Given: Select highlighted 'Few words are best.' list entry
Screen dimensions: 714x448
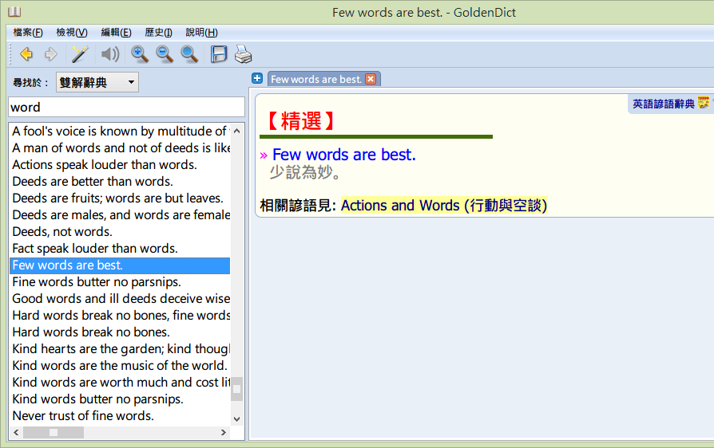Looking at the screenshot, I should [x=120, y=265].
